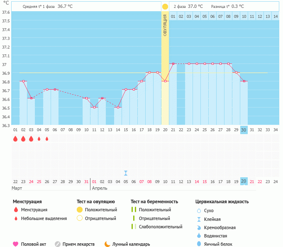
Task: Click the yellow ovulation marker circle at top
Action: click(x=165, y=7)
